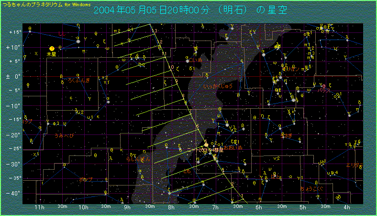The width and height of the screenshot is (377, 216).
Task: Click the Regulus star near しし
Action: pos(78,41)
